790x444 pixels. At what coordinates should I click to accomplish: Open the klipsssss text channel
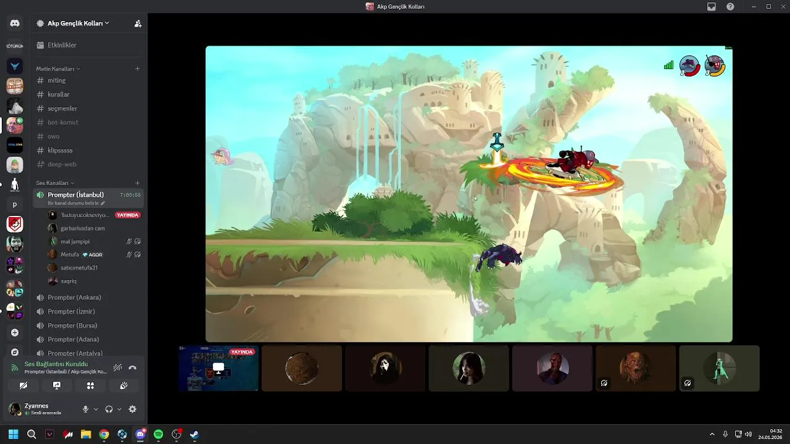pyautogui.click(x=88, y=150)
